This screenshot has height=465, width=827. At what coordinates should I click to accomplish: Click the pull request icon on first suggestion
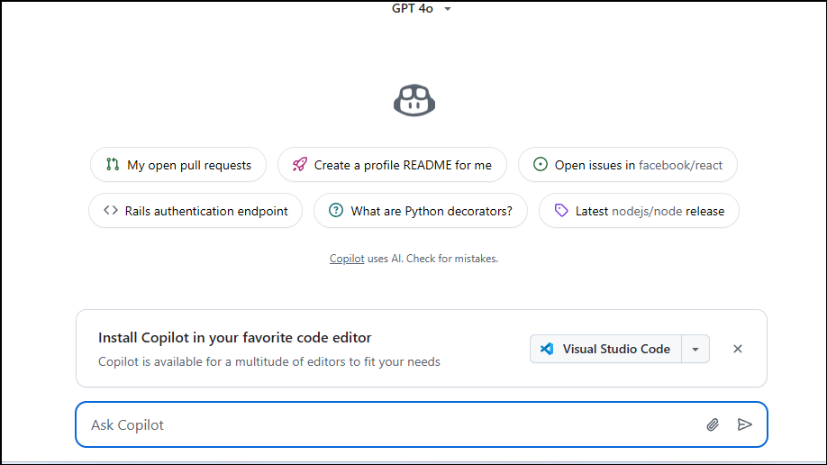pos(113,165)
